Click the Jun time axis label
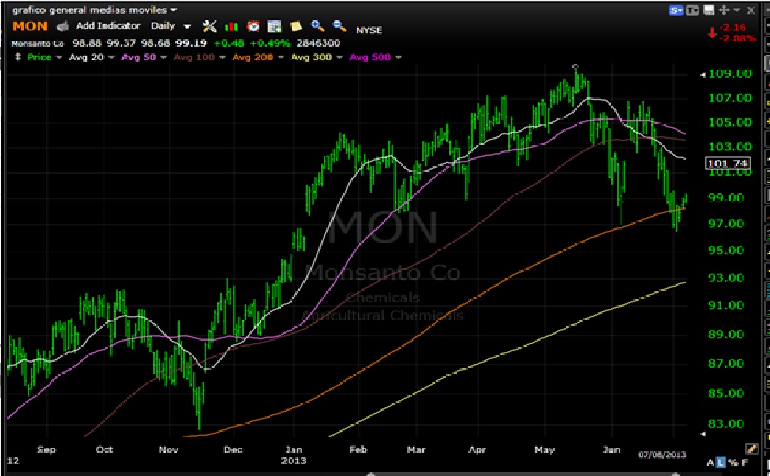 click(611, 450)
